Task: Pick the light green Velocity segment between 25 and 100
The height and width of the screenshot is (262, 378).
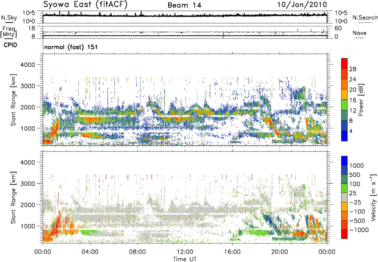Action: (344, 188)
